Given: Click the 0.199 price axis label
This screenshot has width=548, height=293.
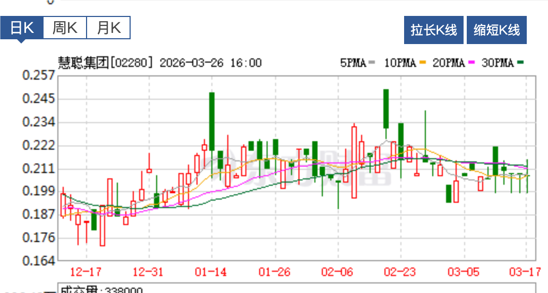Looking at the screenshot, I should click(38, 191).
